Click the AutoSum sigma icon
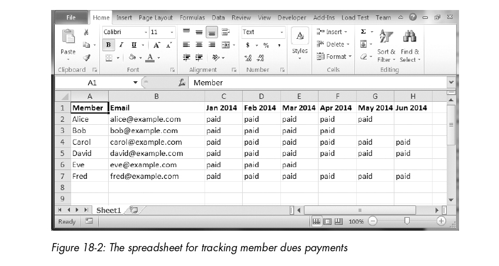Screen dimensions: 499x266 (x=363, y=32)
